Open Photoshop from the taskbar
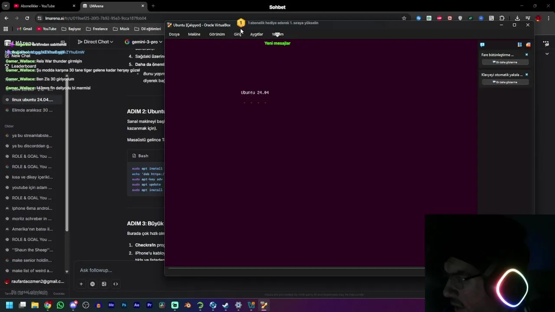Image resolution: width=555 pixels, height=312 pixels. 124,305
